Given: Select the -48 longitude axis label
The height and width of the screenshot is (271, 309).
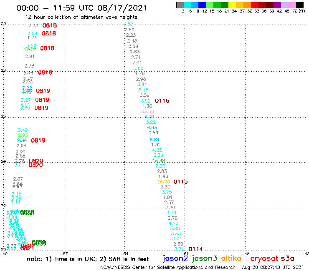Looking at the screenshot, I should pos(245,254).
